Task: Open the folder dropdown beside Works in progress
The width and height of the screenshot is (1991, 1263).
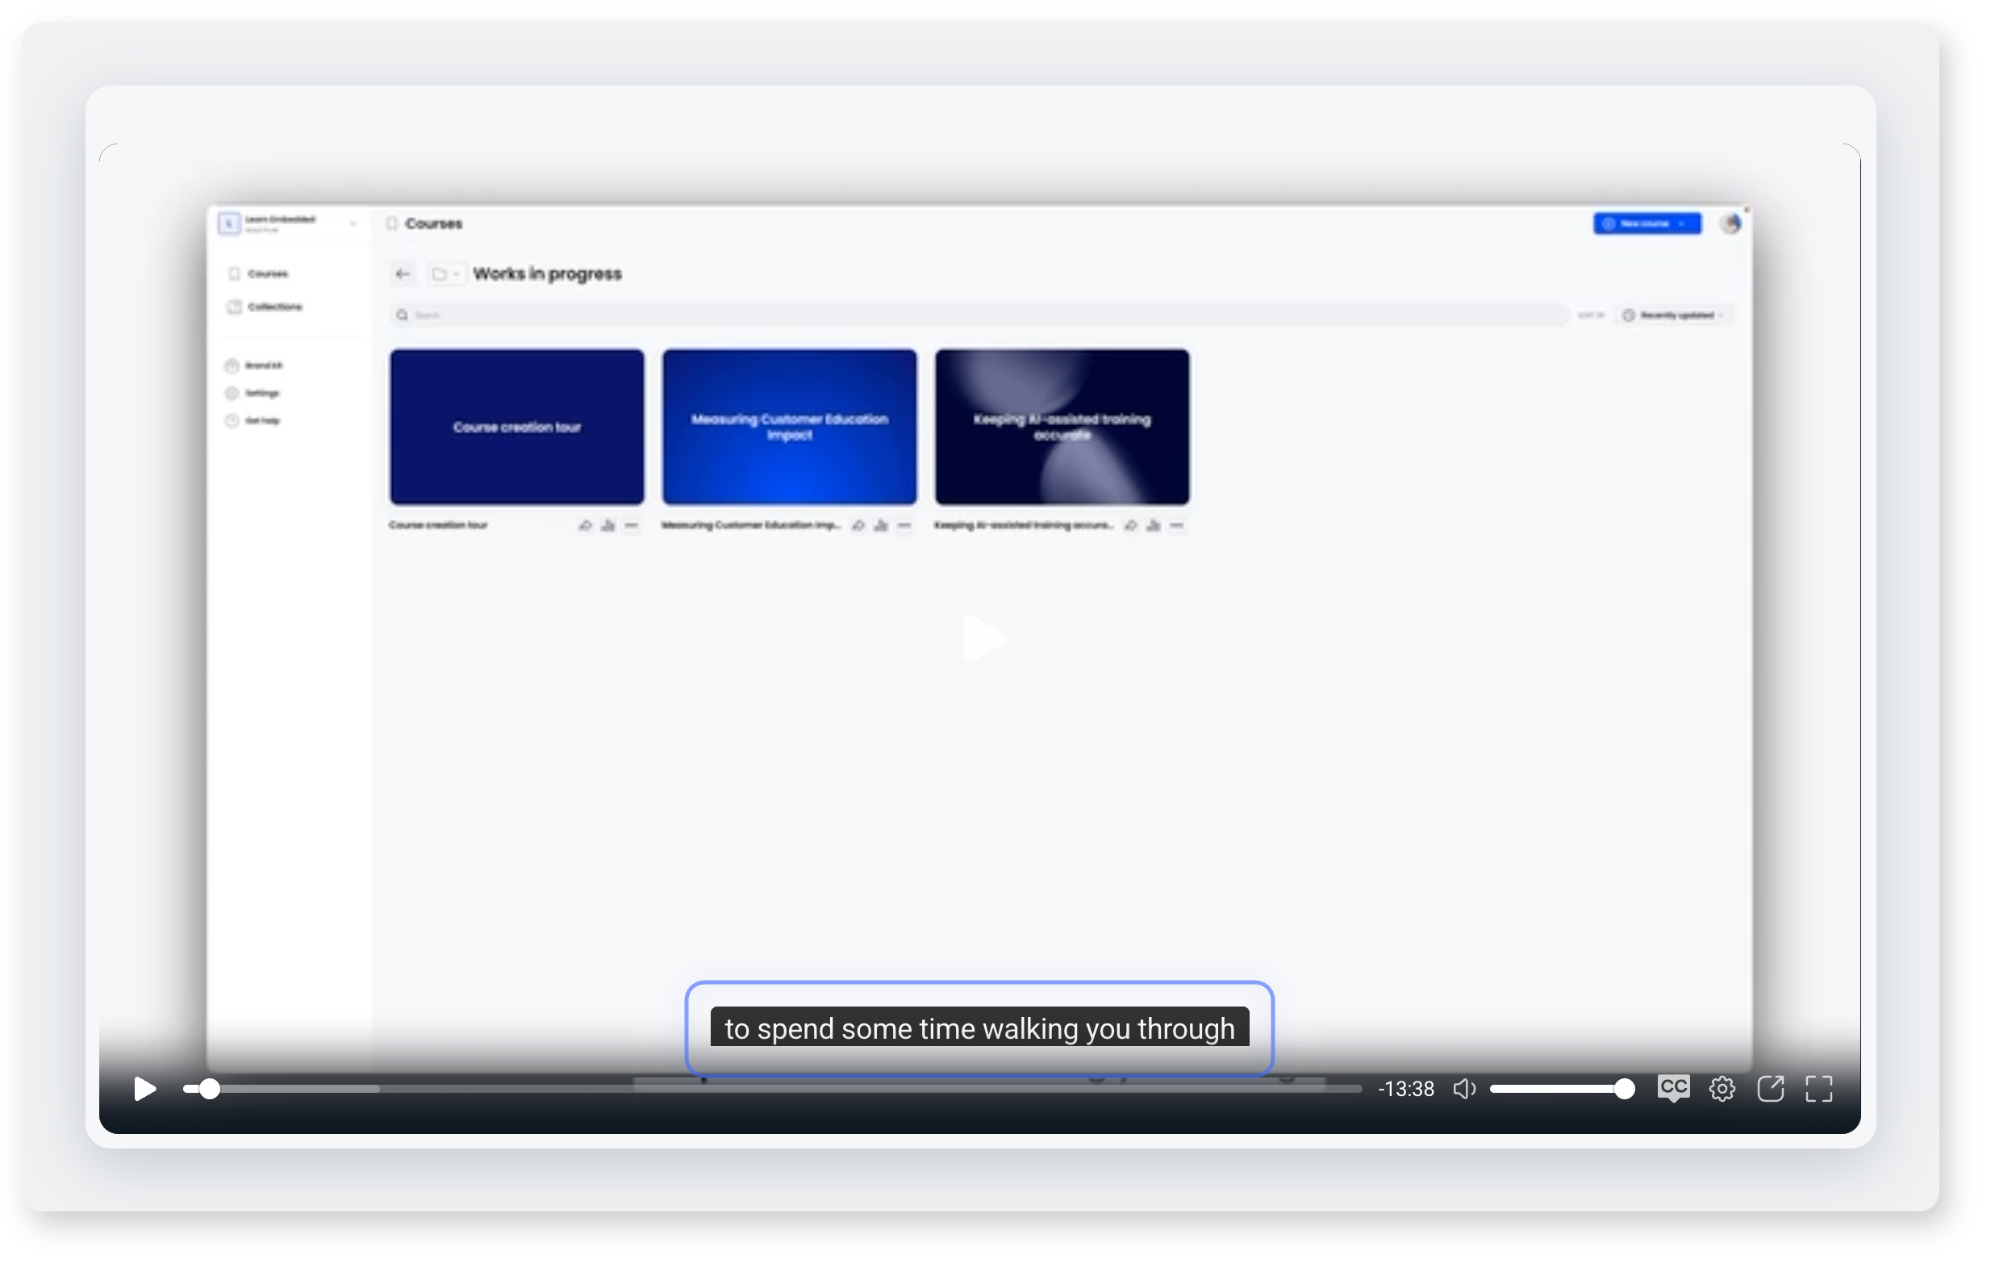Action: 445,273
